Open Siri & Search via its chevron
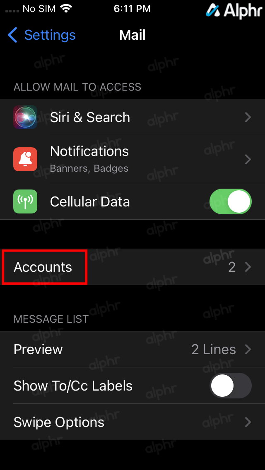 tap(248, 117)
